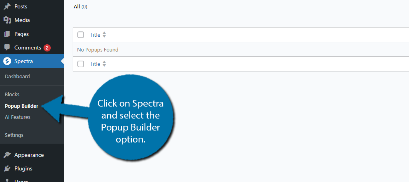This screenshot has height=182, width=409.
Task: Go to Spectra Dashboard
Action: pyautogui.click(x=17, y=76)
